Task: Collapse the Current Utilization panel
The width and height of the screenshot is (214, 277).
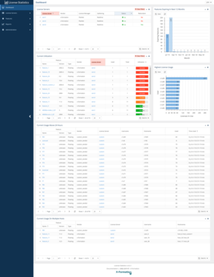Action: tap(147, 56)
